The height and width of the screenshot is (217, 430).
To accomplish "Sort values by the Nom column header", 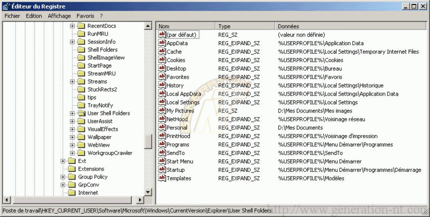I will pyautogui.click(x=186, y=27).
